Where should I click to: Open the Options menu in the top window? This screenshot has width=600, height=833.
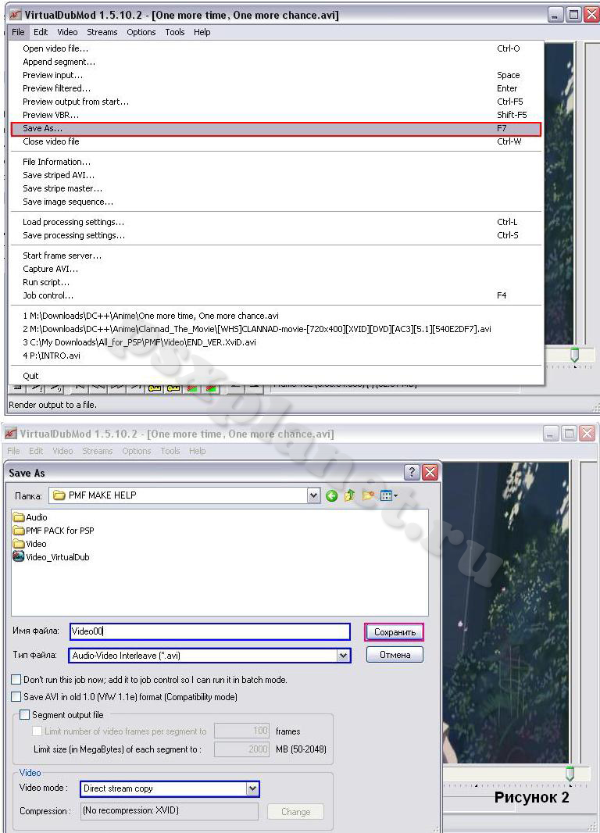141,32
